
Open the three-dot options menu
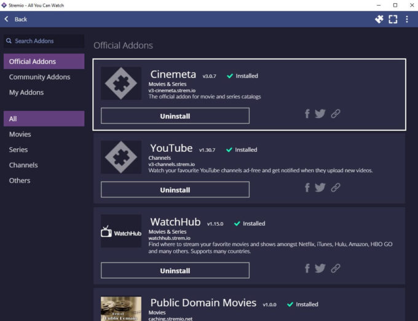click(x=406, y=19)
